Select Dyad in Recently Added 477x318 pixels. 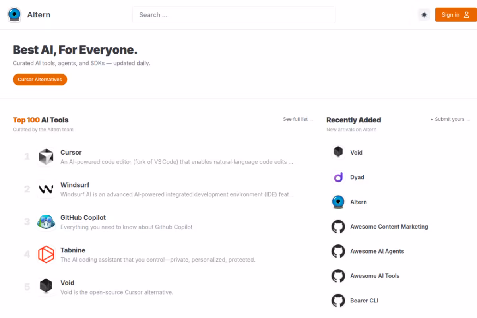click(x=357, y=177)
